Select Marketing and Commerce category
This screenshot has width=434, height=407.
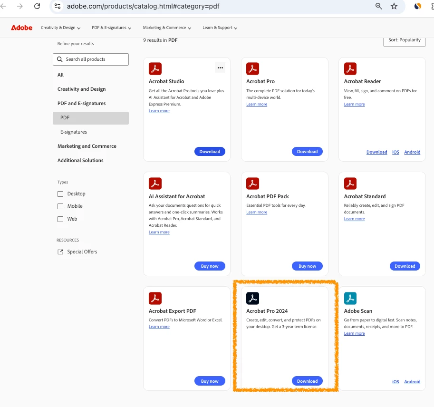coord(87,146)
